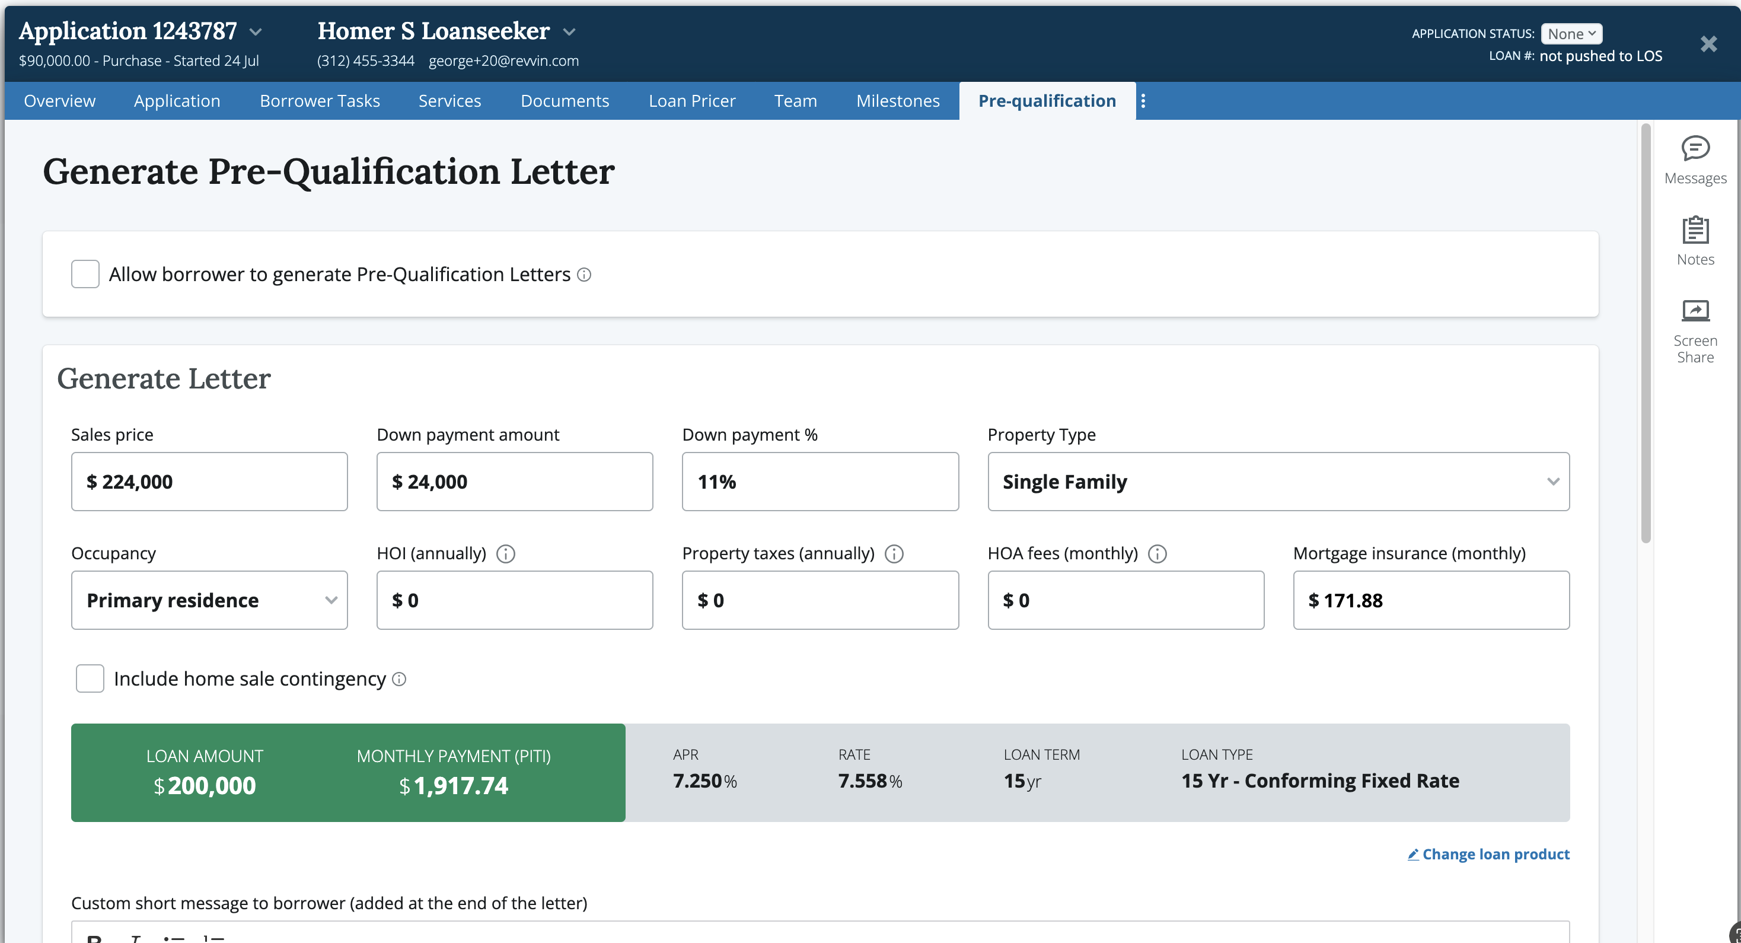Start Screen Share from sidebar

coord(1695,311)
